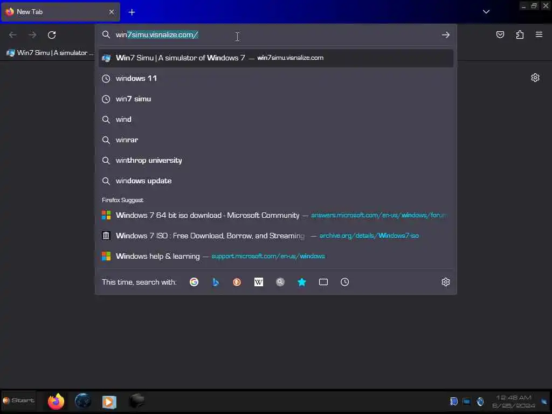Open the globe browser taskbar icon
Image resolution: width=552 pixels, height=414 pixels.
click(x=83, y=401)
